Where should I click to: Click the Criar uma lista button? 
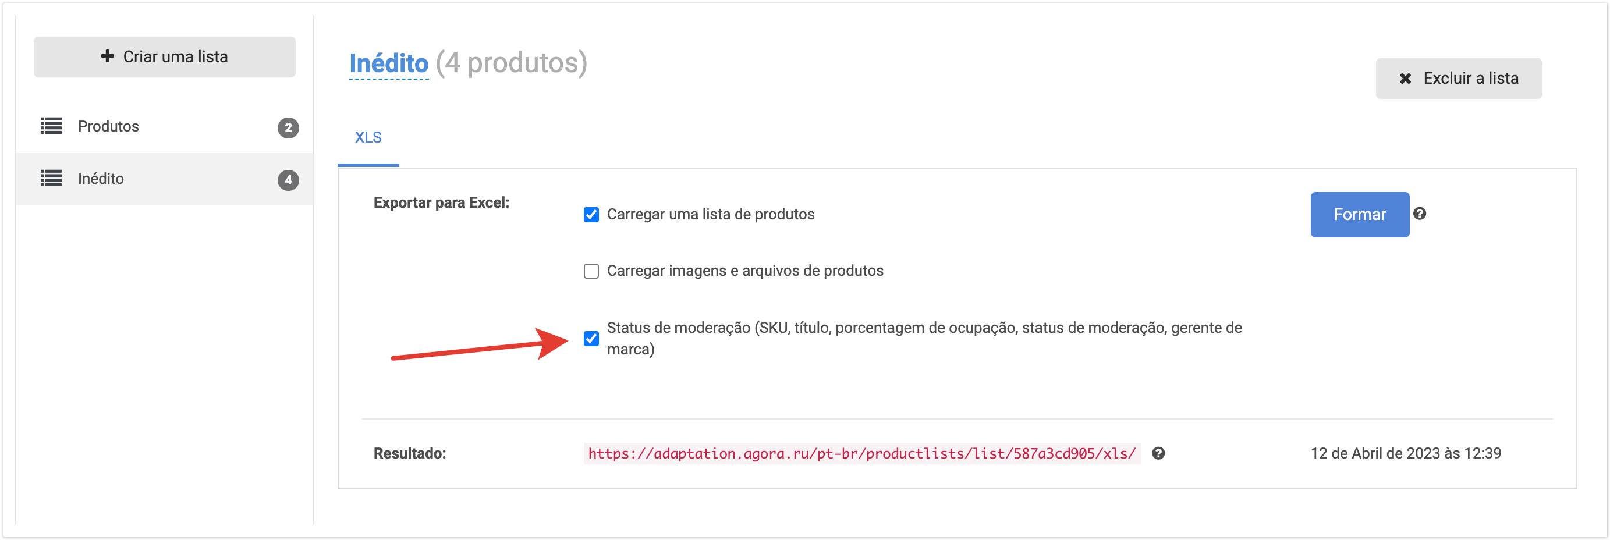[x=164, y=57]
